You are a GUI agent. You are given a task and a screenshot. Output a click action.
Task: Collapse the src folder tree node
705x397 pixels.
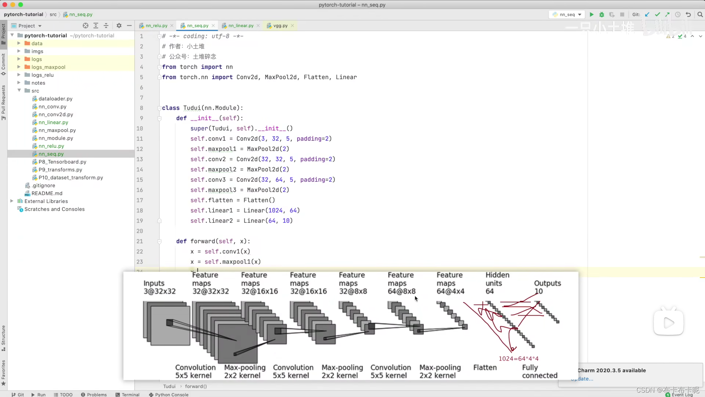[x=19, y=90]
